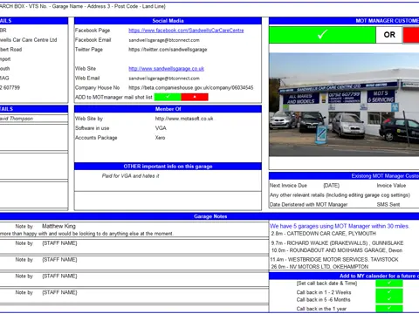The height and width of the screenshot is (314, 419).
Task: Select the SMS Sent label
Action: click(x=388, y=205)
